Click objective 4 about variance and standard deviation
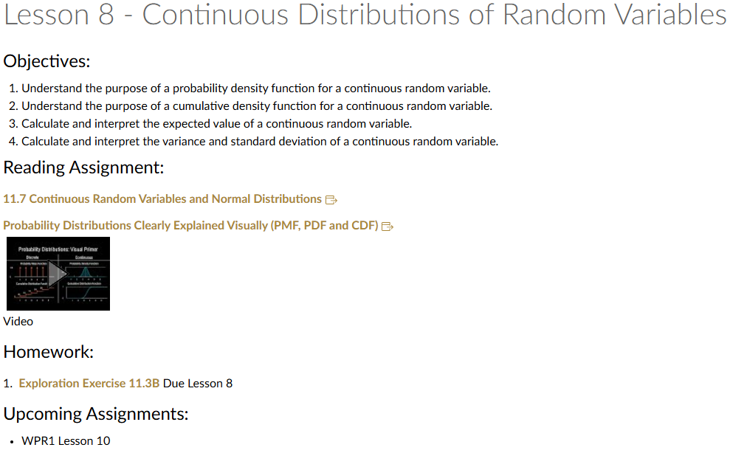 click(259, 142)
